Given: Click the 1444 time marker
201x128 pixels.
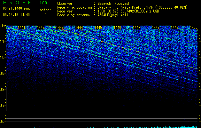Looking at the screenshot, I should click(79, 28).
